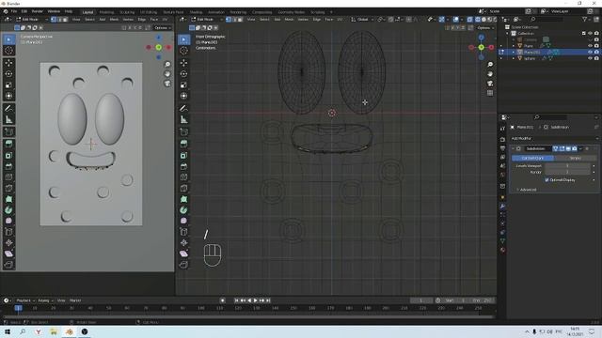This screenshot has width=602, height=338.
Task: Open the Material properties tab icon
Action: [502, 251]
